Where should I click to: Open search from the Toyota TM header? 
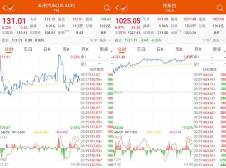[x=107, y=8]
